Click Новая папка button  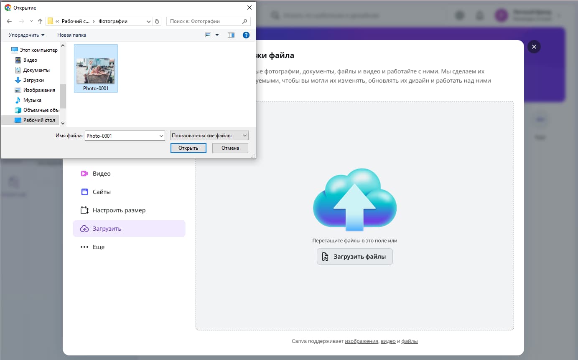pos(71,35)
